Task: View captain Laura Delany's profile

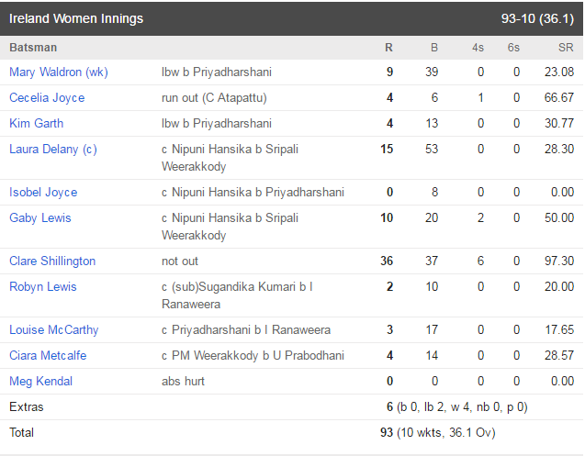Action: (53, 150)
